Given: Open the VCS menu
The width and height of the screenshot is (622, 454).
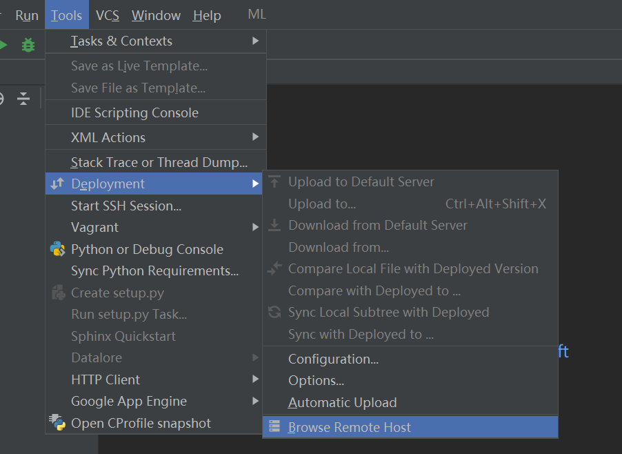Looking at the screenshot, I should coord(108,15).
